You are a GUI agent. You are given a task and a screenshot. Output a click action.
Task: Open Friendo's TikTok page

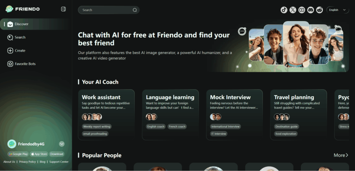284,10
